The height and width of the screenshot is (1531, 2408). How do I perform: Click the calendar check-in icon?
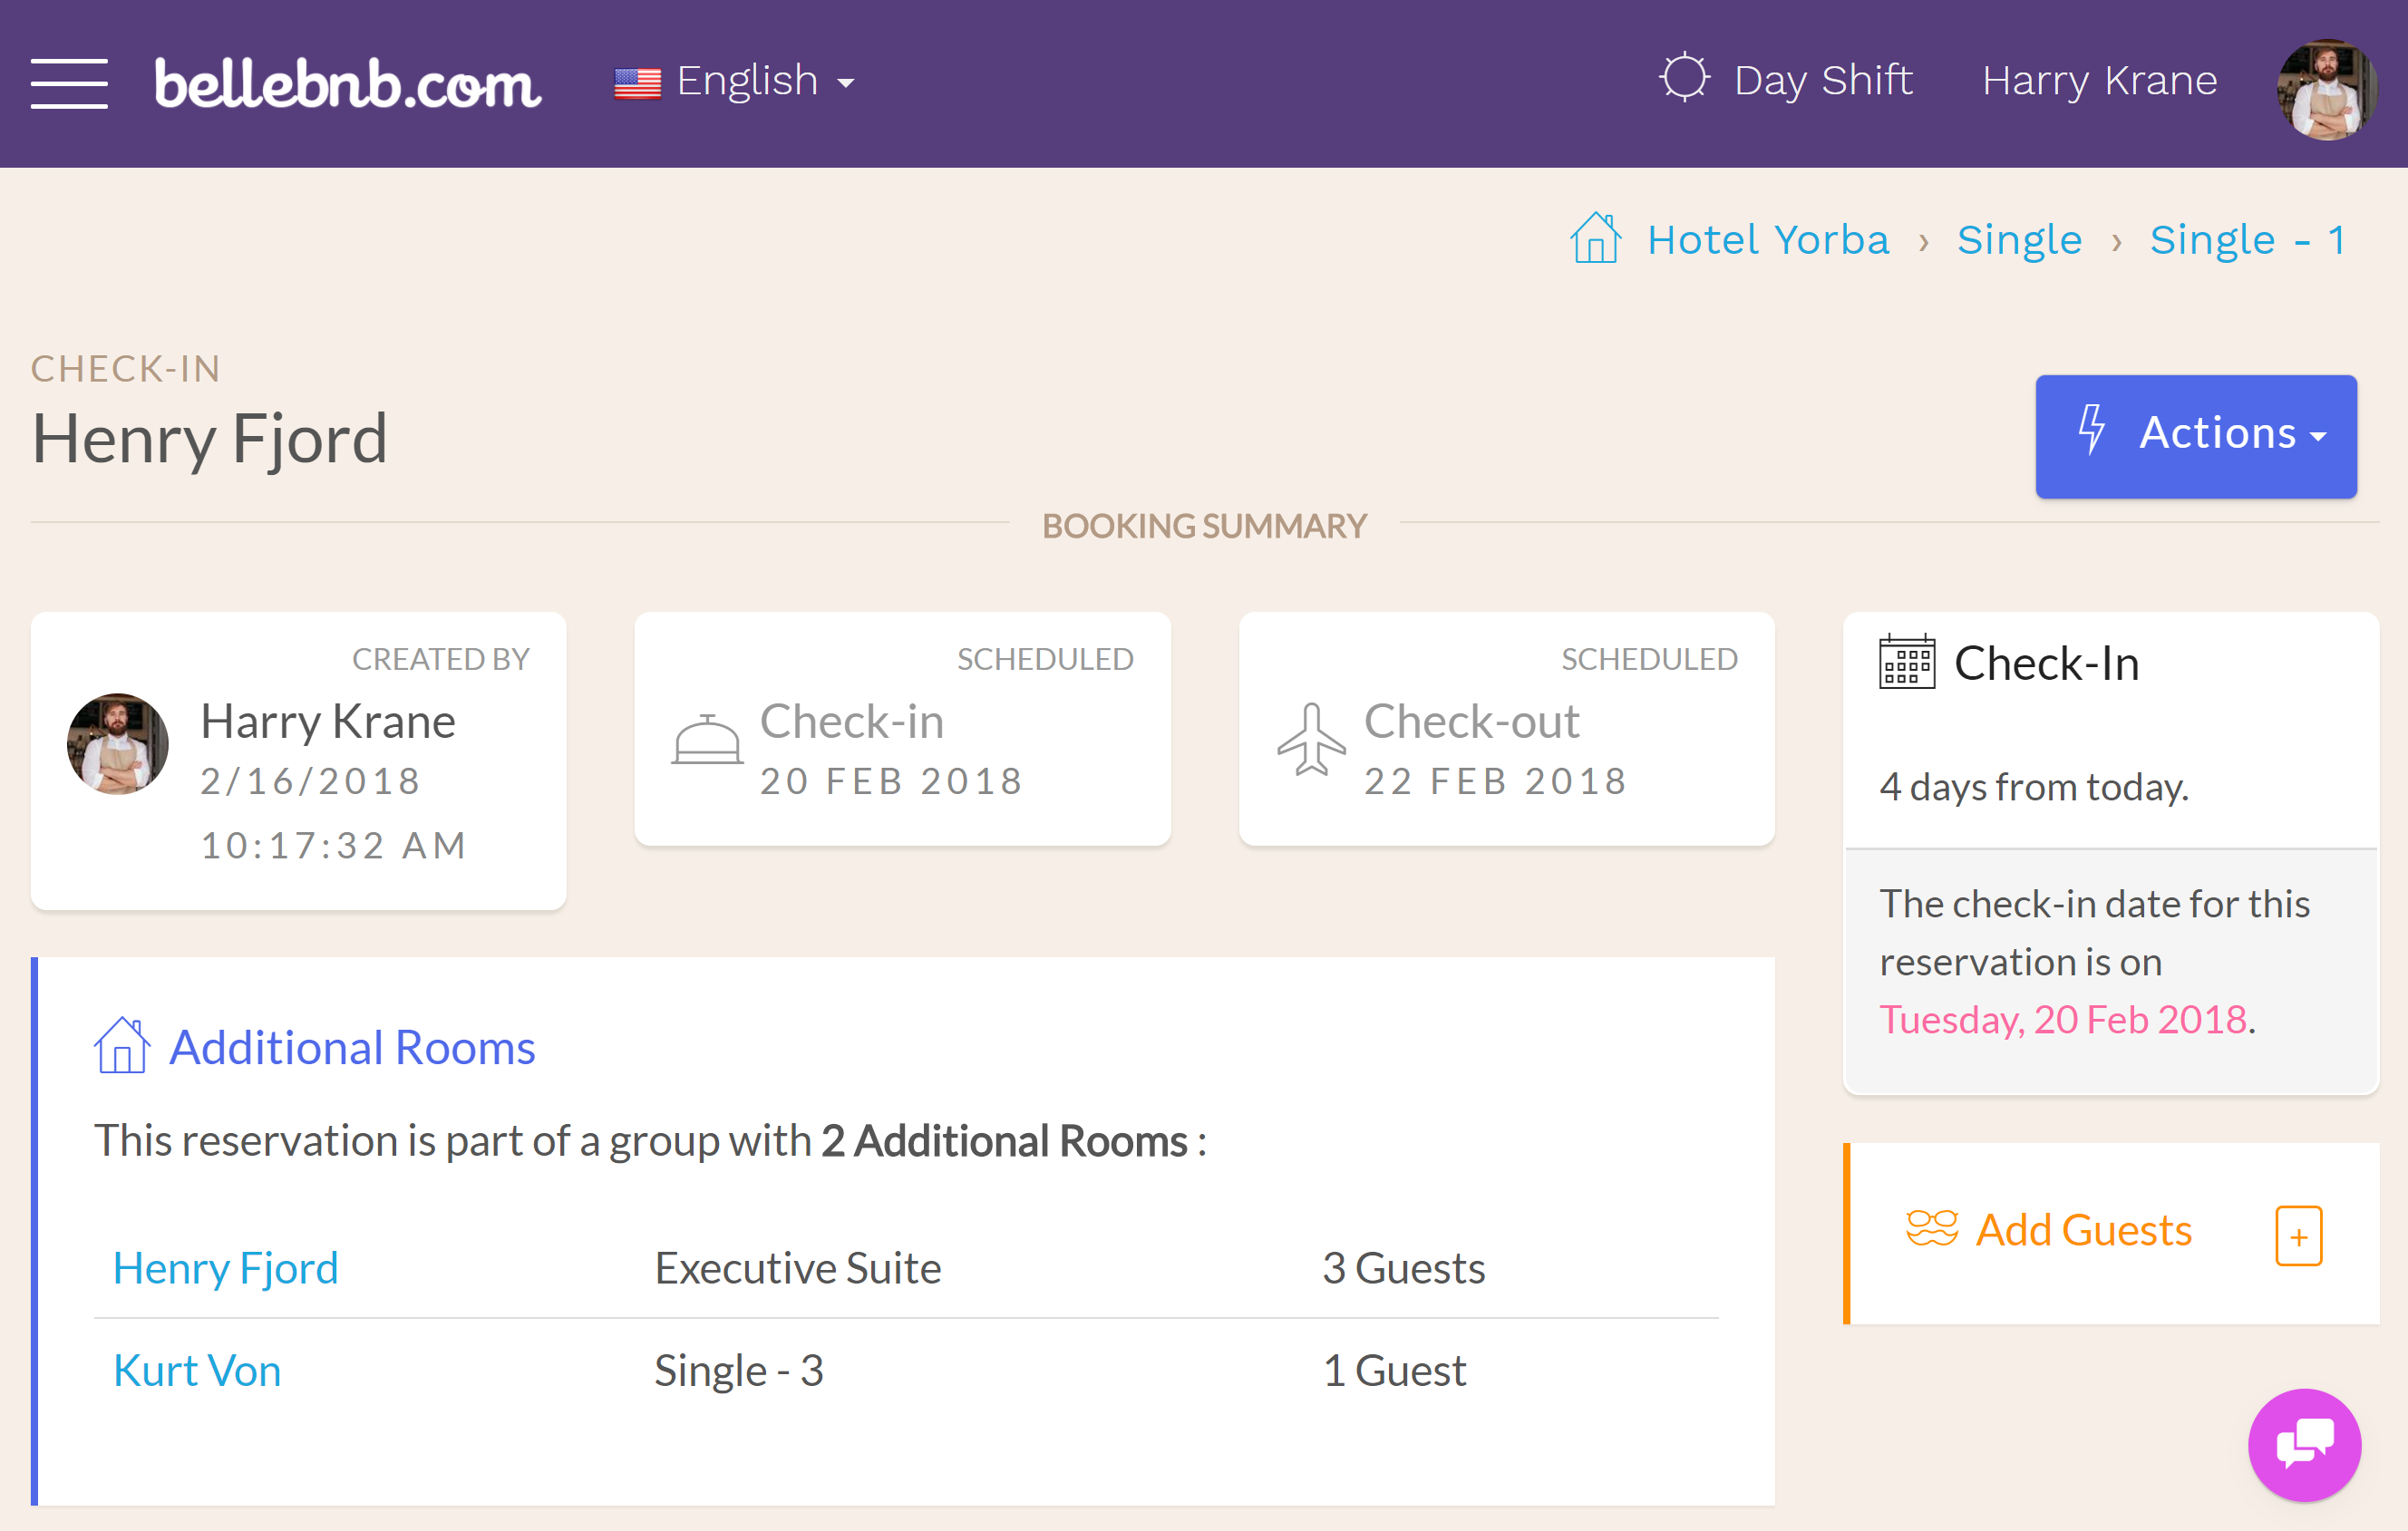(x=1902, y=662)
